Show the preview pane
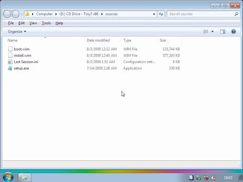 [x=223, y=32]
